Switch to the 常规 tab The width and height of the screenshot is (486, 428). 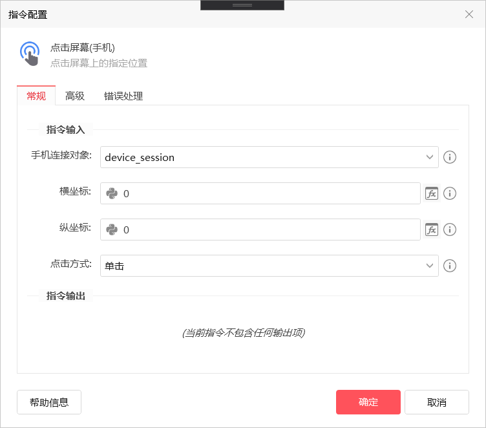pyautogui.click(x=36, y=96)
